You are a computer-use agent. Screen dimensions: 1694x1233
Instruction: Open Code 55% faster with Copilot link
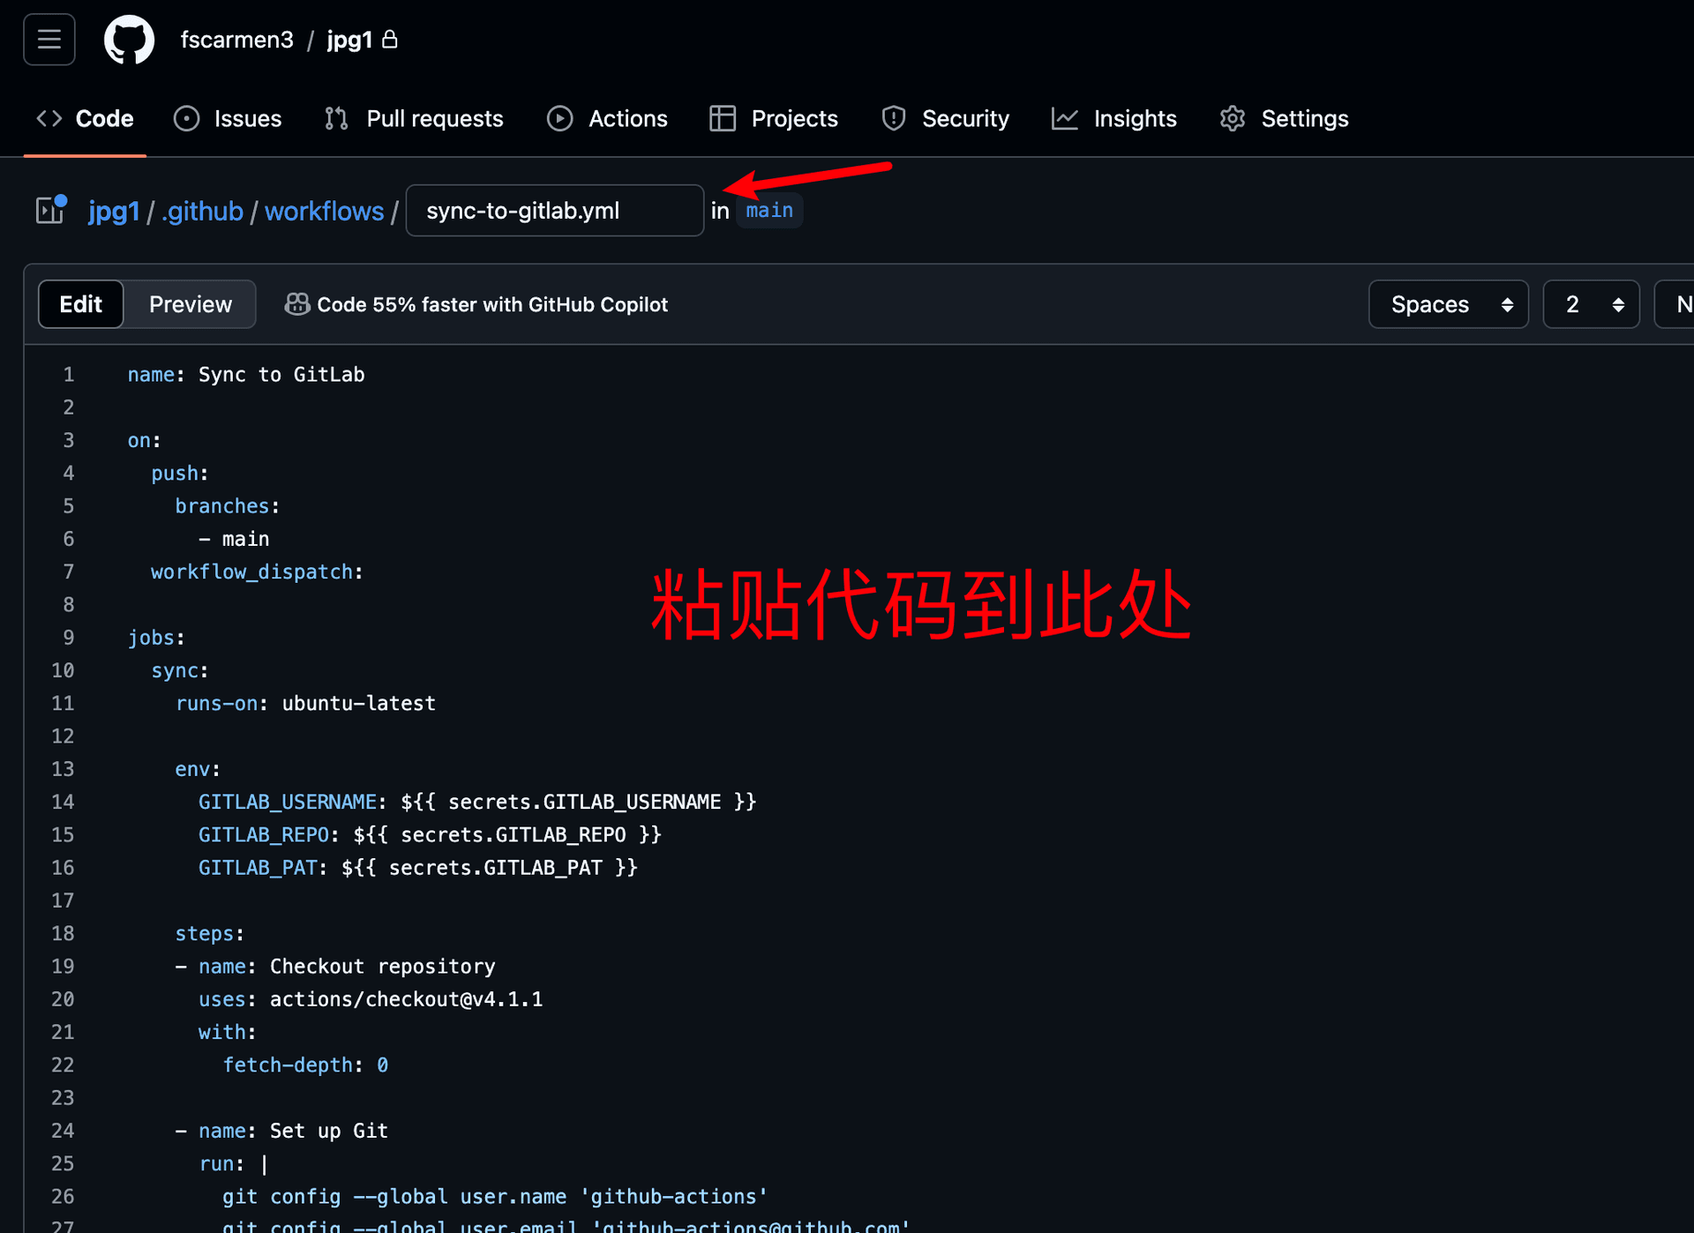[492, 304]
